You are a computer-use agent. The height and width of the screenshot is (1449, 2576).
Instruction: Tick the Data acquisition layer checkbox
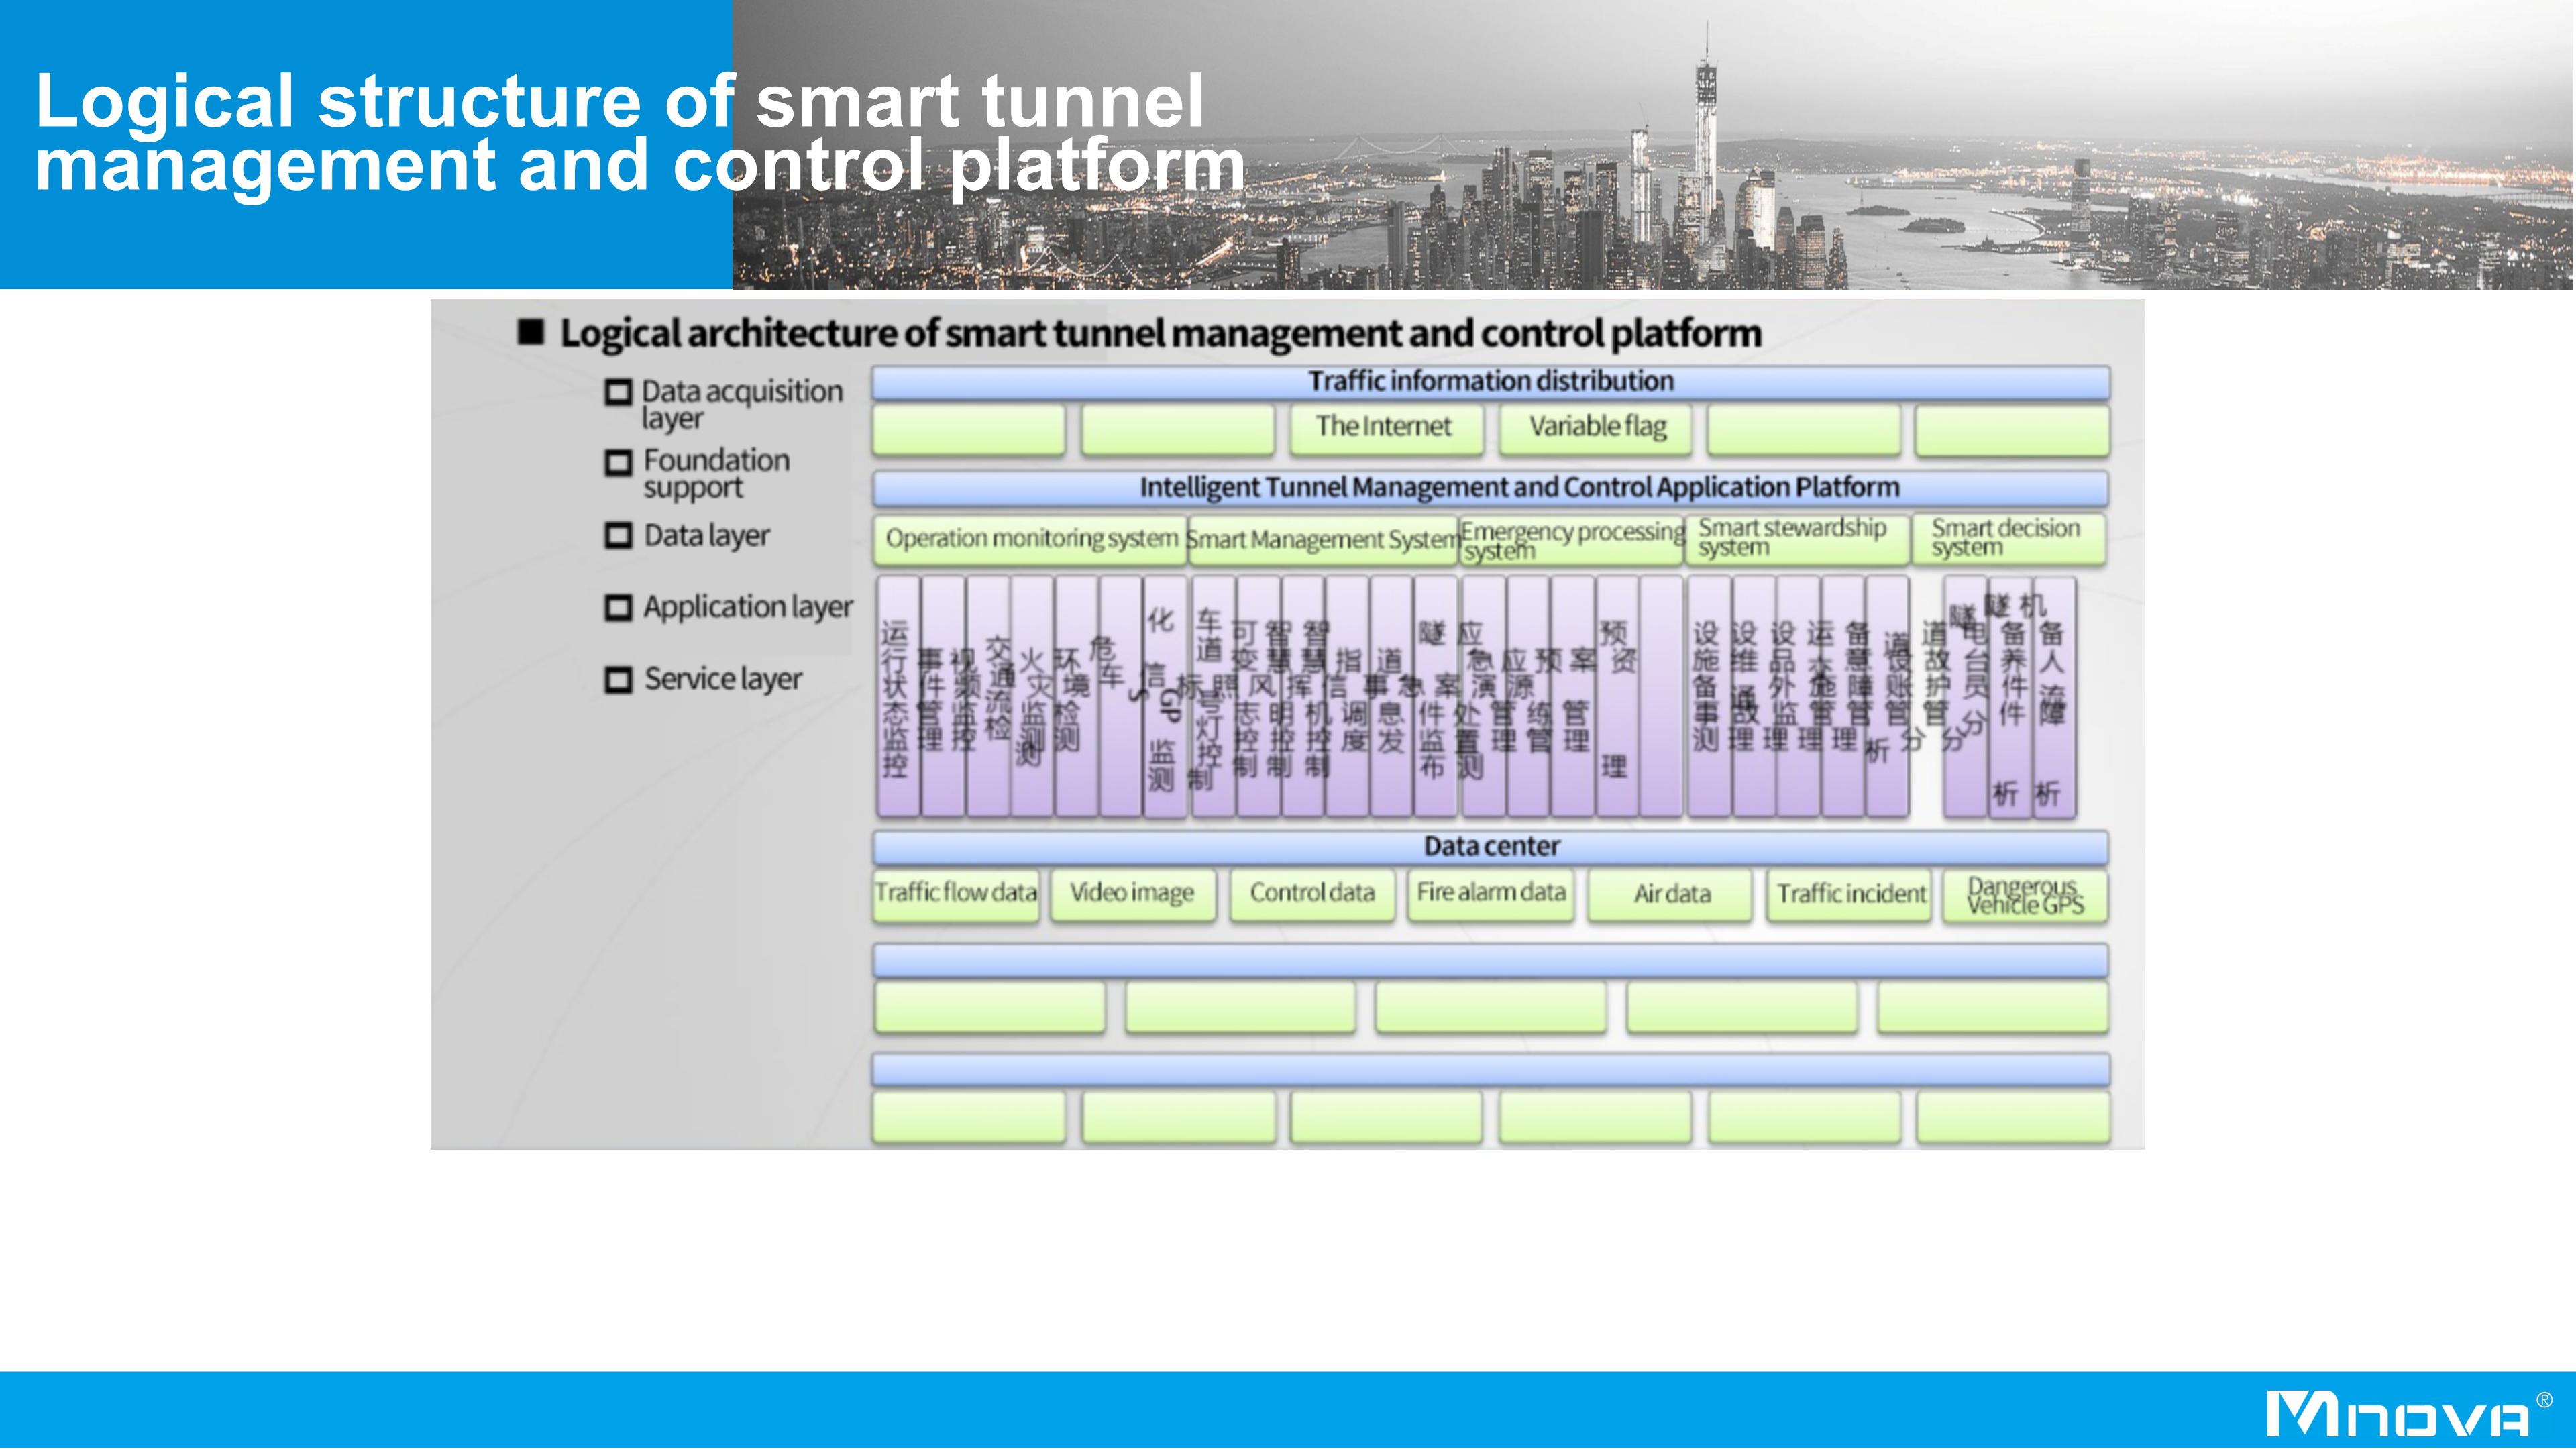(x=619, y=392)
